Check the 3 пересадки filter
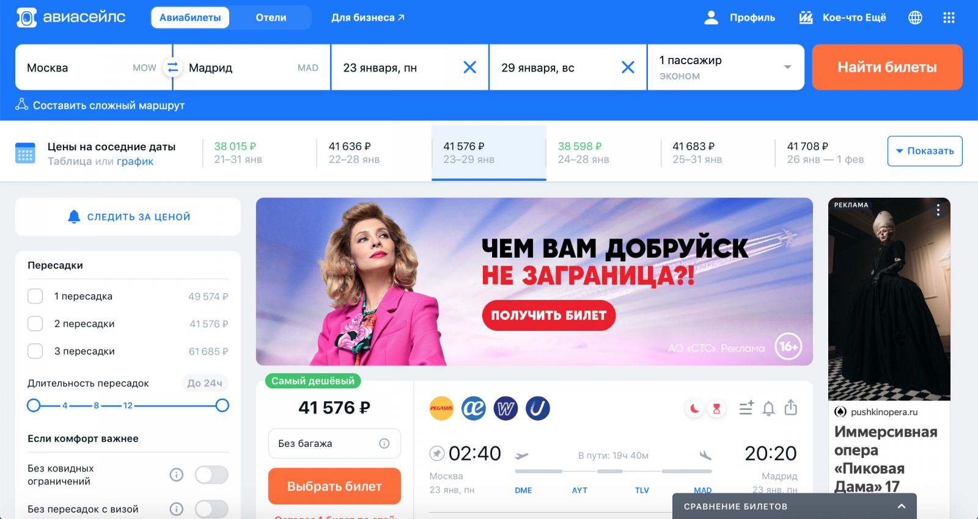 click(x=35, y=351)
